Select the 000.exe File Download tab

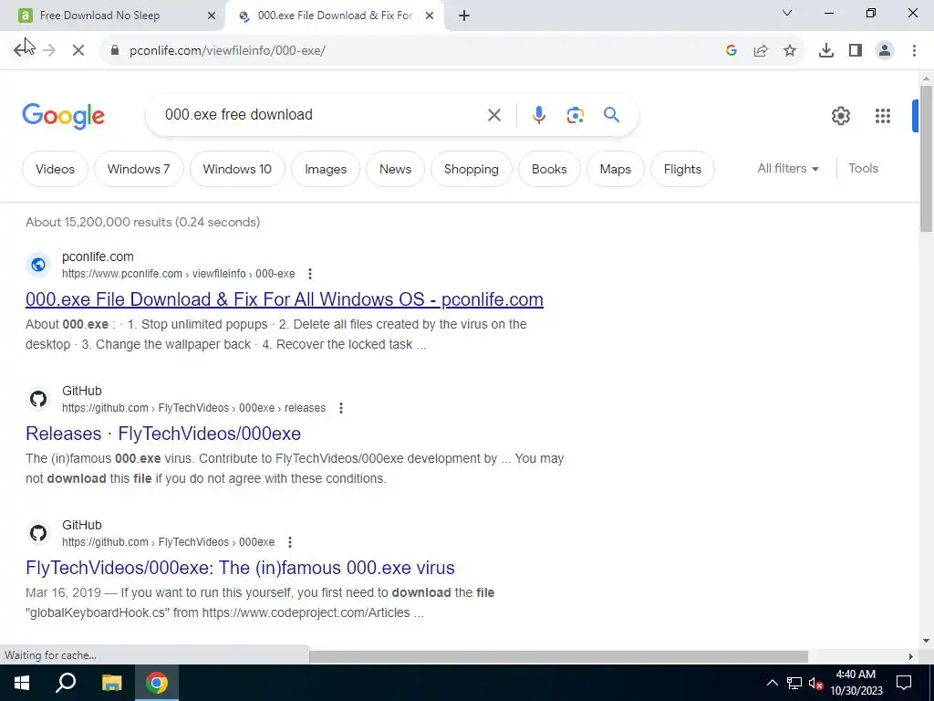pos(335,16)
